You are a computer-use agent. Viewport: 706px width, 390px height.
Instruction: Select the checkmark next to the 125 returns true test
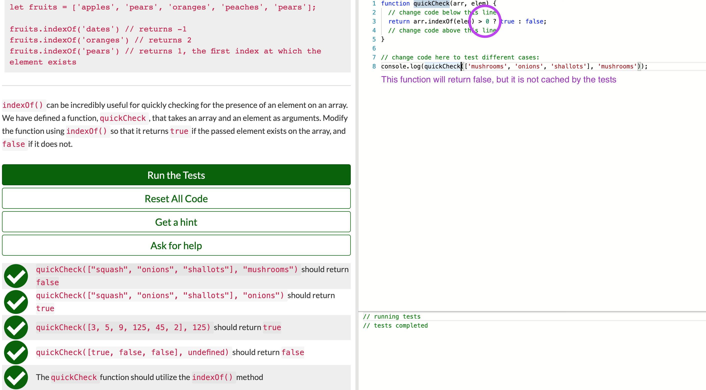click(x=16, y=327)
